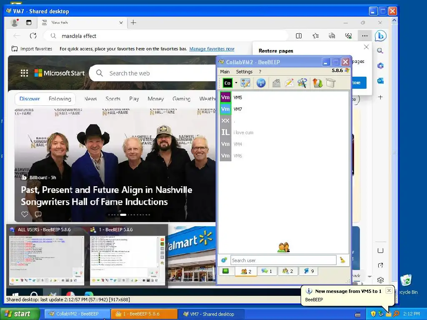Open the edit profile icon in BeeBEEP toolbar
The width and height of the screenshot is (427, 320).
coord(245,83)
